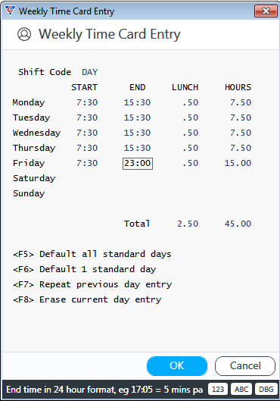
Task: Select Thursday END time 15:30
Action: (x=137, y=148)
